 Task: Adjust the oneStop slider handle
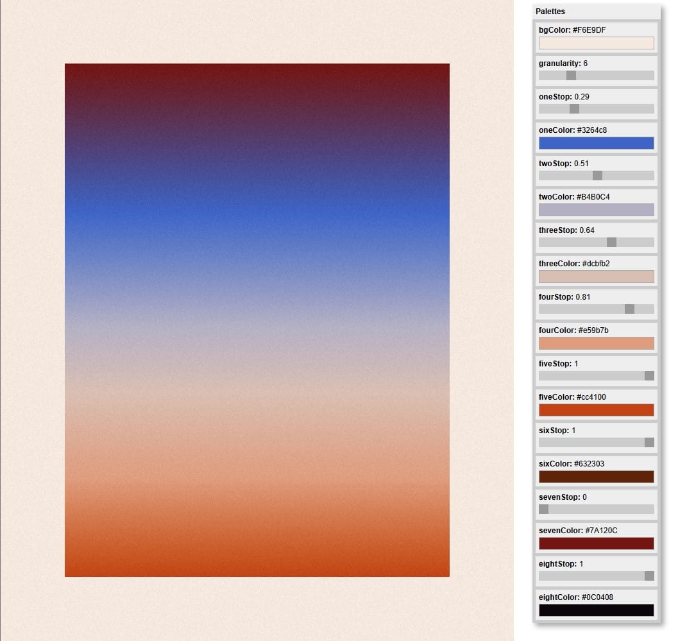[x=574, y=108]
